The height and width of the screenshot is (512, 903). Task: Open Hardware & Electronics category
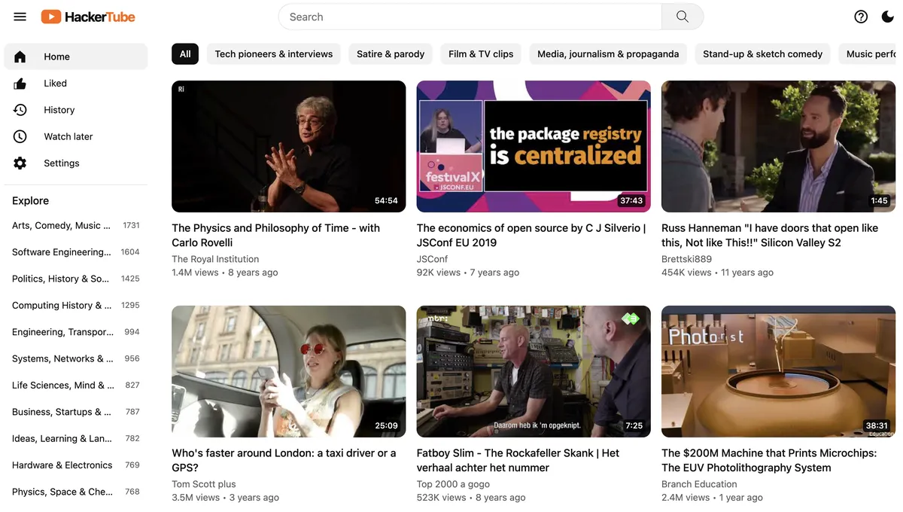click(x=76, y=465)
